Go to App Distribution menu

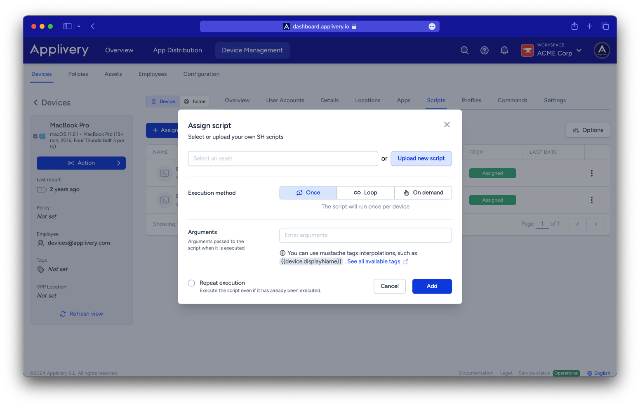[178, 50]
